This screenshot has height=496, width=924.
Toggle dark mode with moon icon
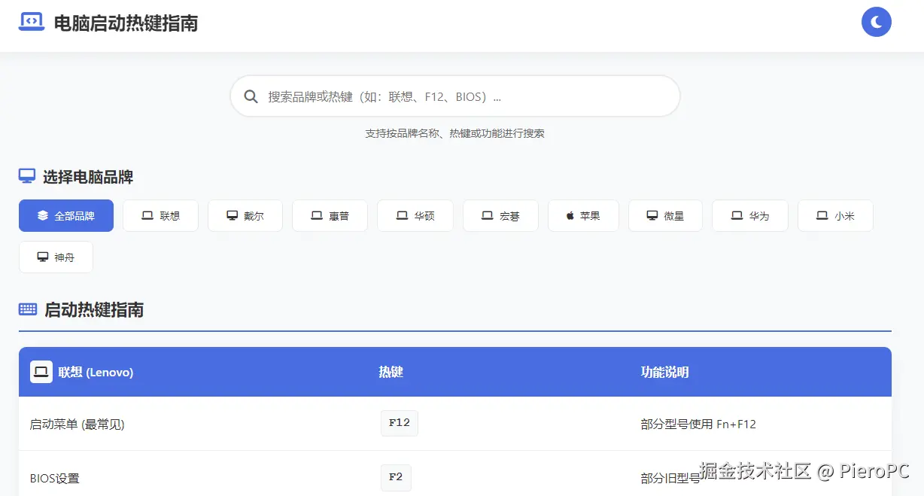click(x=876, y=22)
